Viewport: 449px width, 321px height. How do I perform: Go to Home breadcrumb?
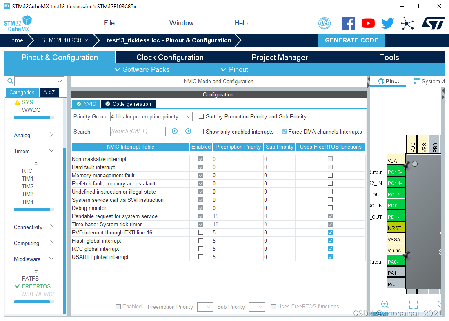tap(15, 40)
